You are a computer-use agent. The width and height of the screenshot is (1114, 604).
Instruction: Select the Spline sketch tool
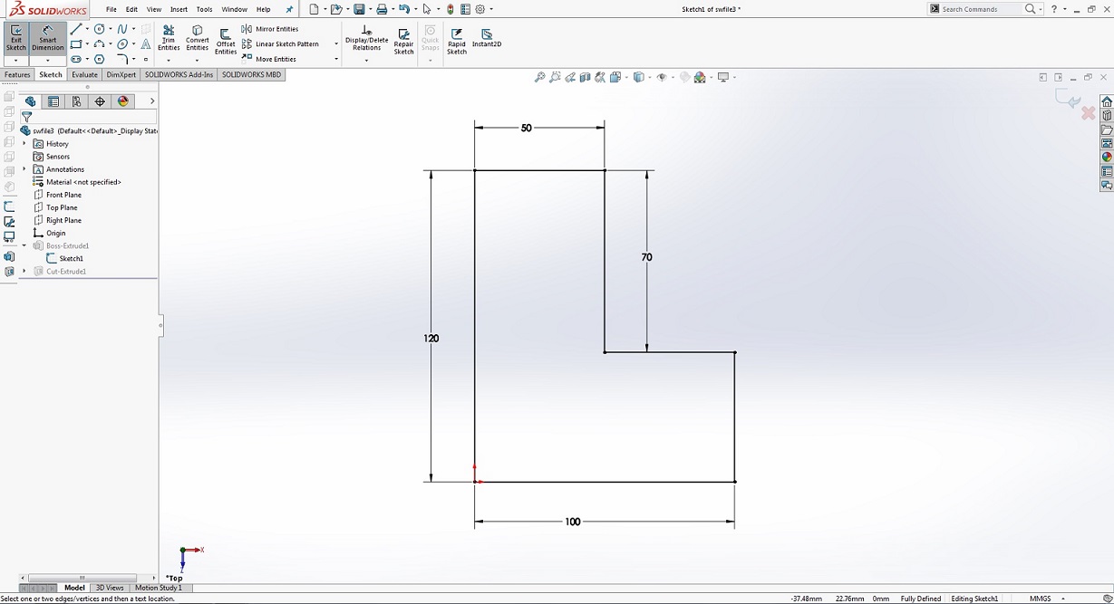pyautogui.click(x=122, y=29)
